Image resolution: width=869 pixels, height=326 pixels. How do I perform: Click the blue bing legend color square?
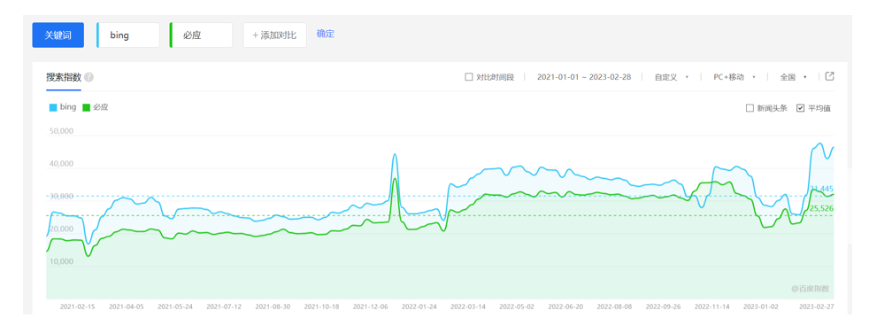pos(53,107)
